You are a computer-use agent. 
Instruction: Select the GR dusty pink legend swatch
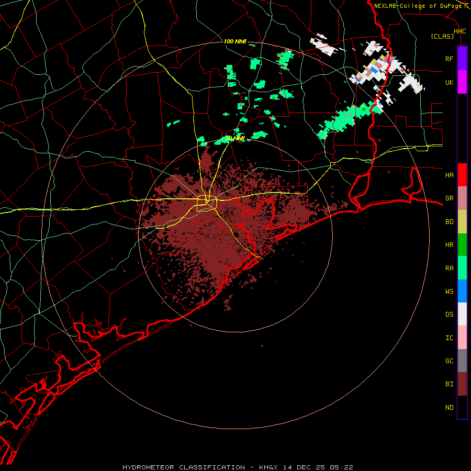pos(462,198)
